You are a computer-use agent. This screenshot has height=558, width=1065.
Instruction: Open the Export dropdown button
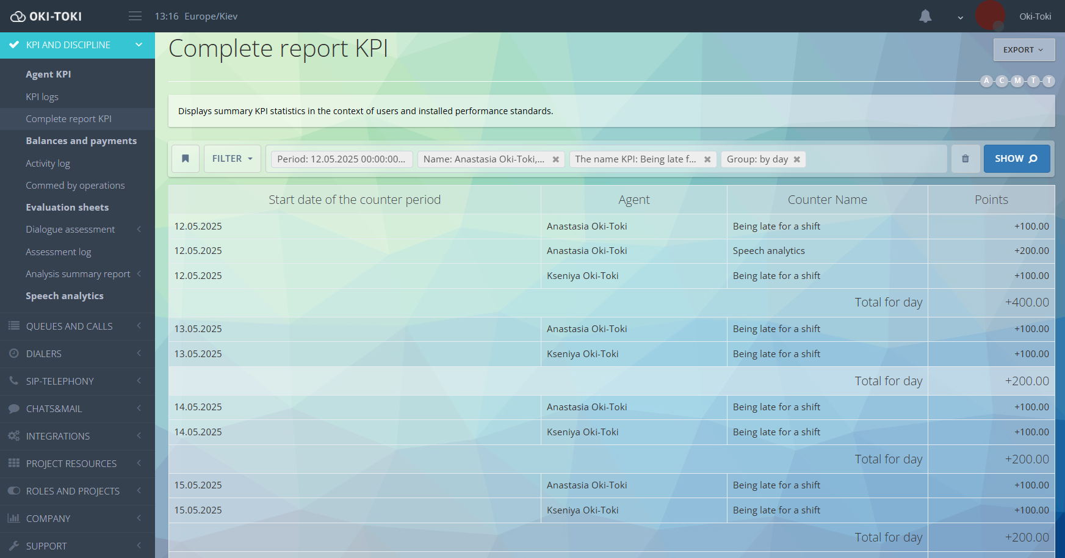tap(1023, 49)
